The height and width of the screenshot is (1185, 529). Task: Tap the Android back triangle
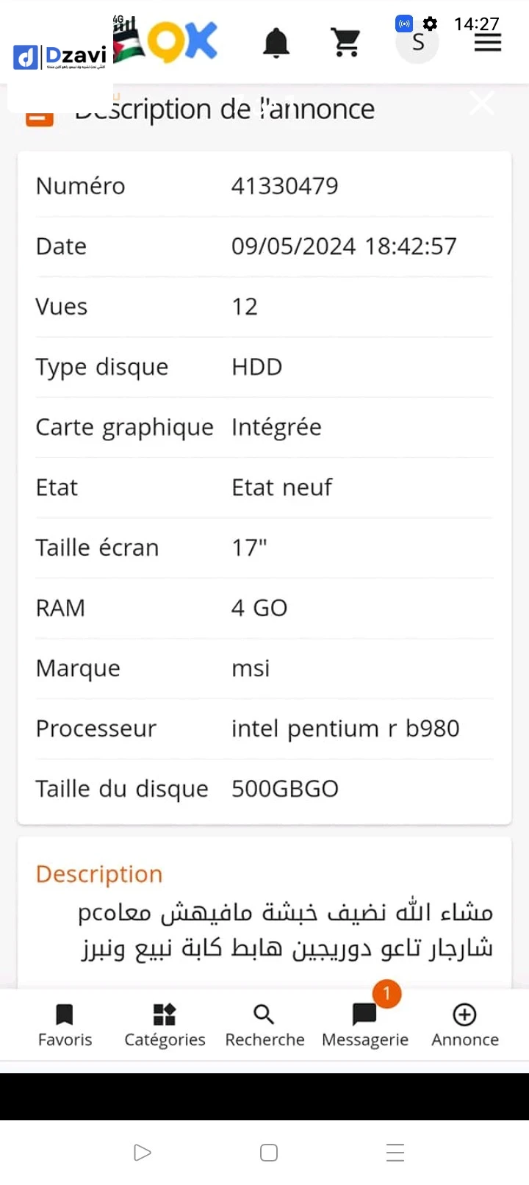tap(143, 1152)
